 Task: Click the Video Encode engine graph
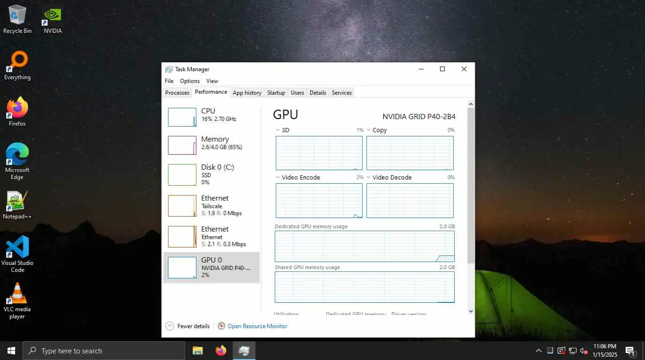tap(319, 201)
